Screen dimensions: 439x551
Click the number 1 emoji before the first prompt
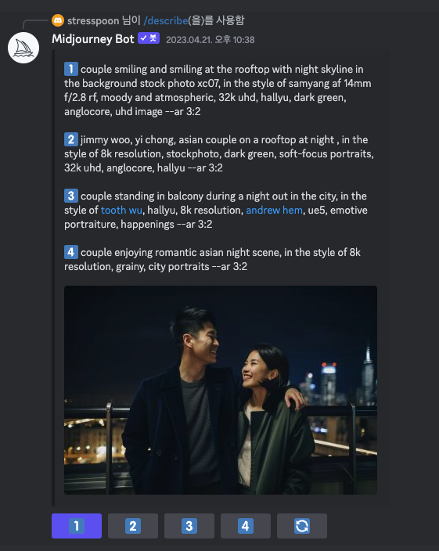(71, 69)
